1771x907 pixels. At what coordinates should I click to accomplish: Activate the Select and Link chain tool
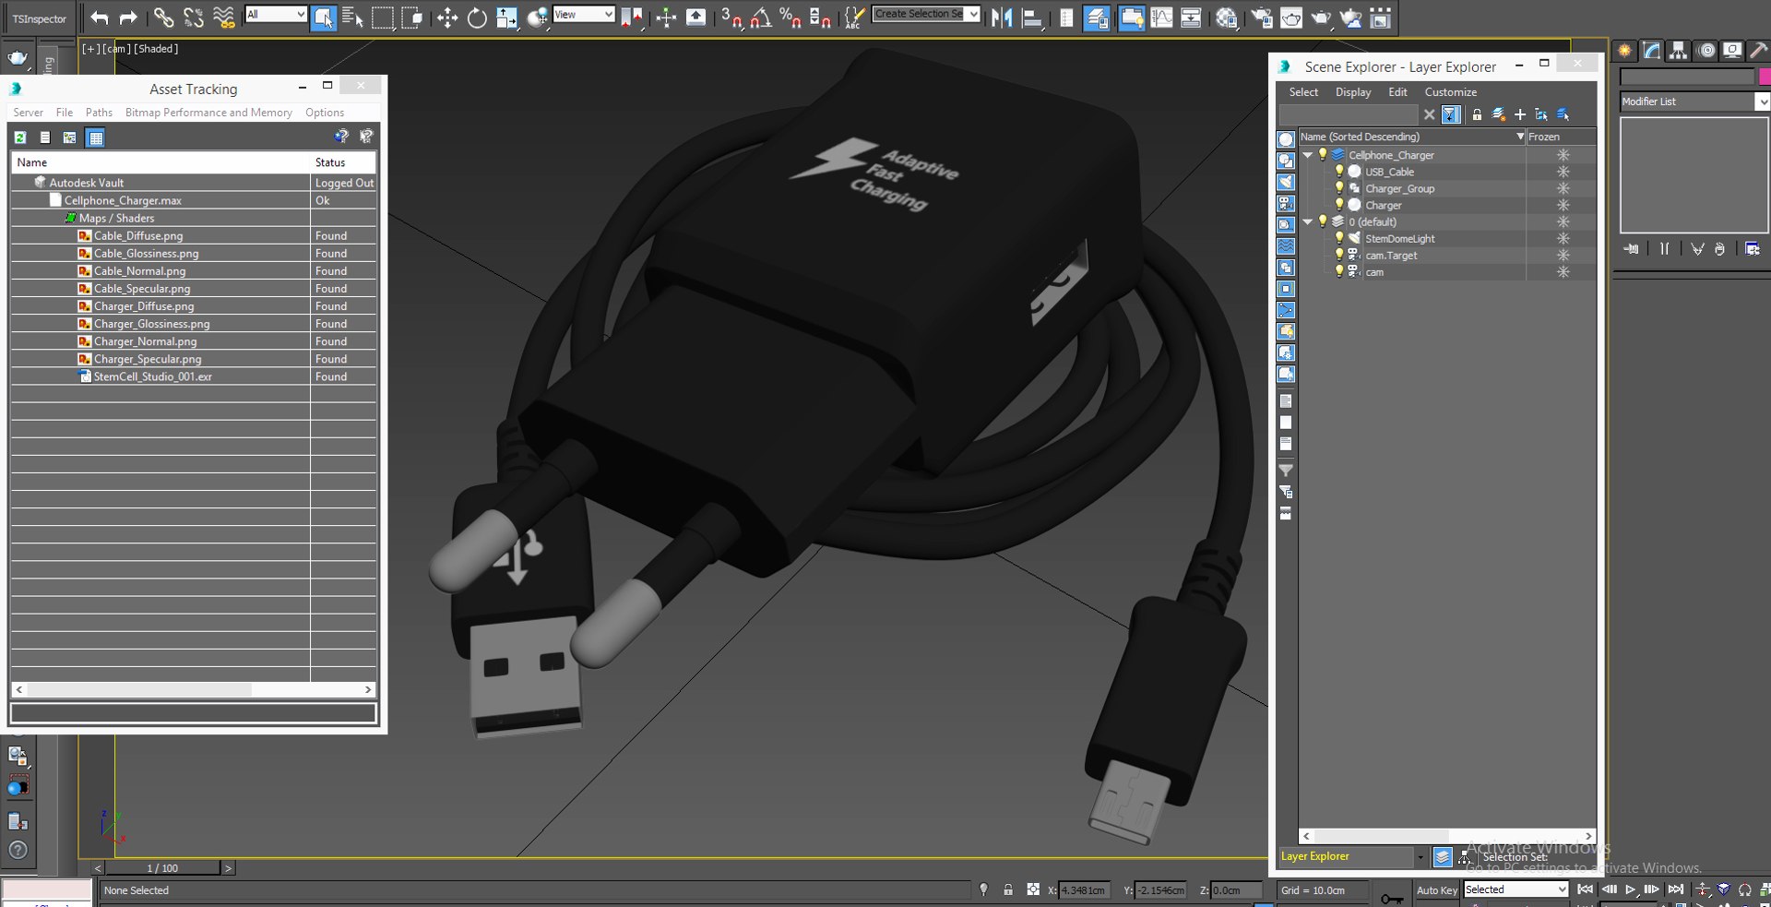[163, 18]
